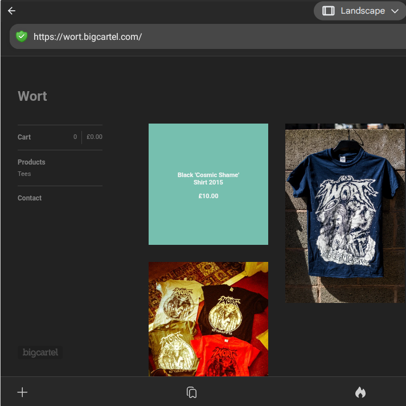This screenshot has width=406, height=406.
Task: Open the tabs overview icon
Action: [191, 392]
